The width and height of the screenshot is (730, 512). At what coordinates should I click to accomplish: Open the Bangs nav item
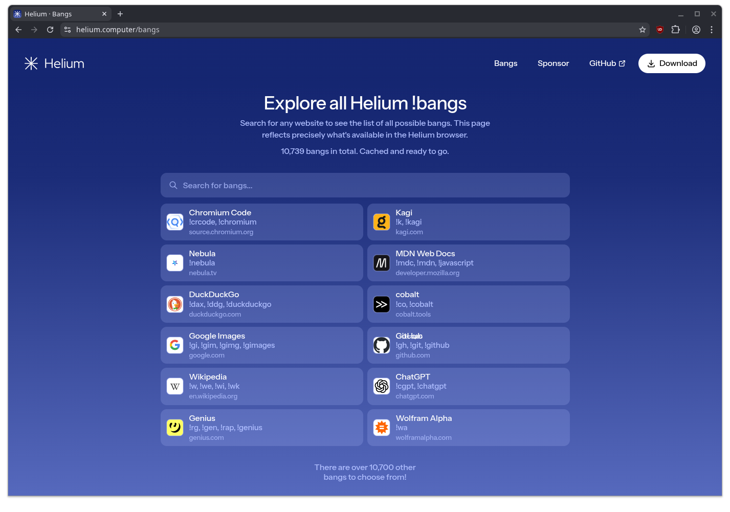[505, 63]
